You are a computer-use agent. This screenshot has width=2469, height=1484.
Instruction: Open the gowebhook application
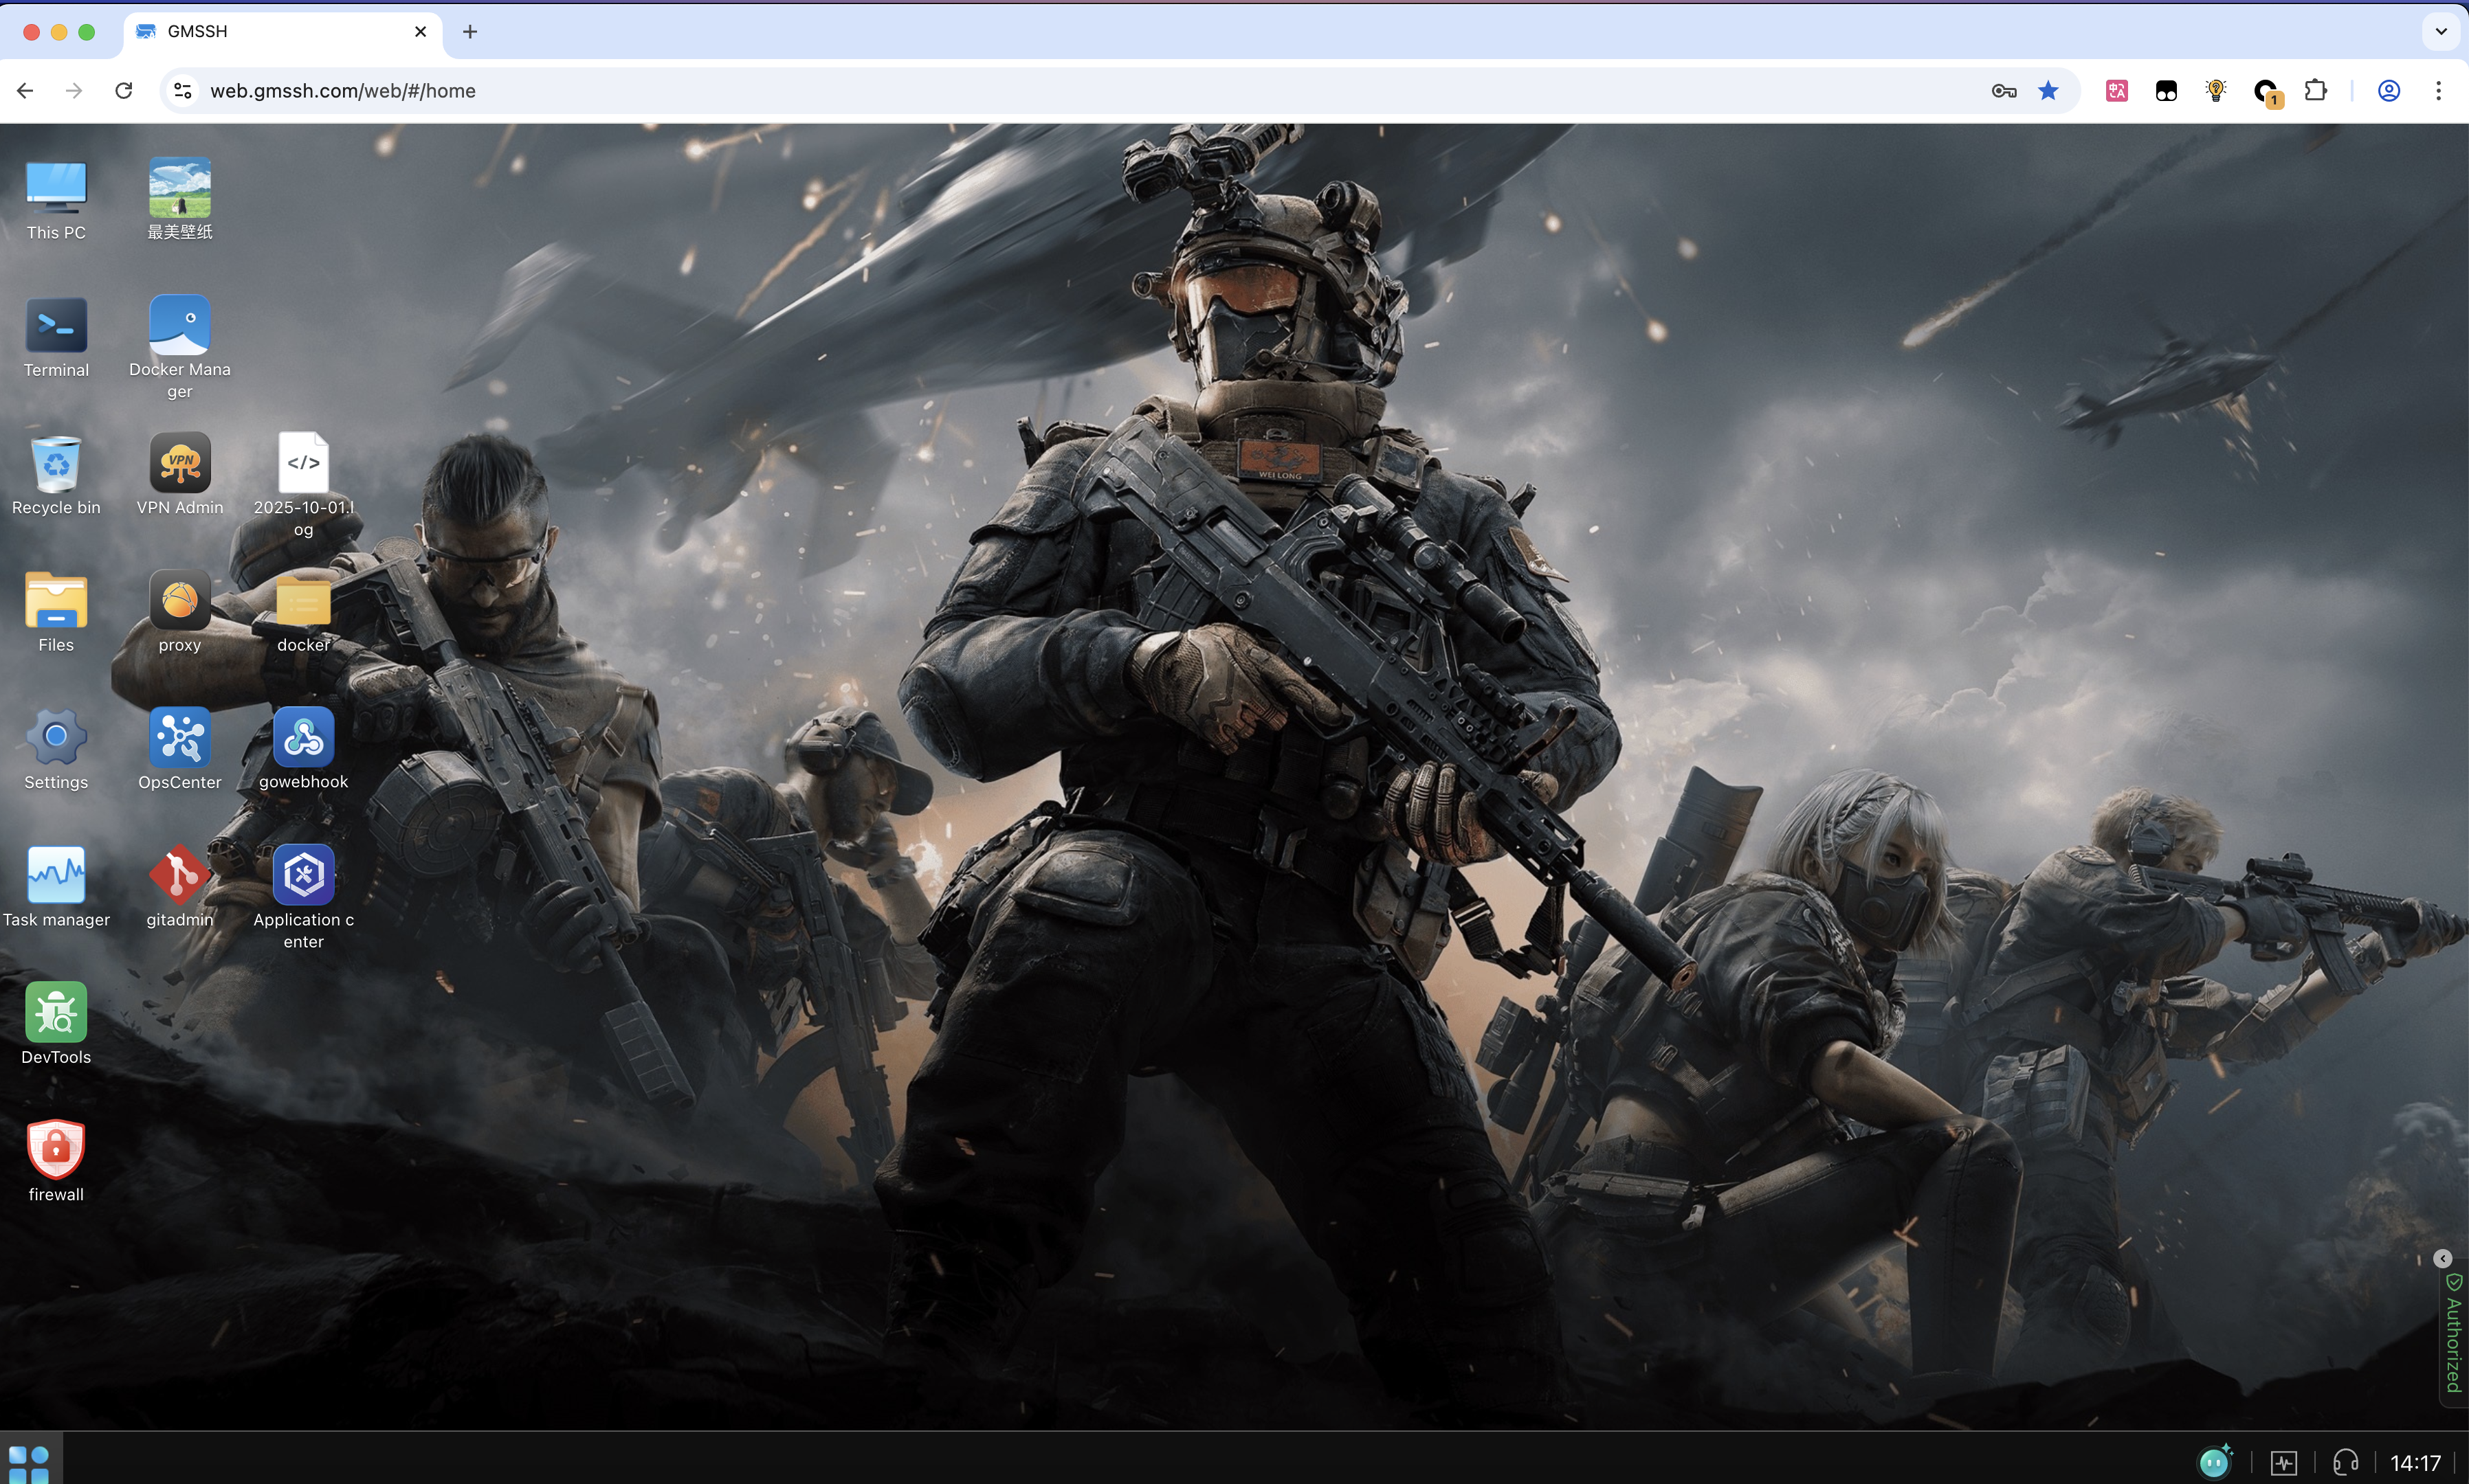tap(303, 738)
